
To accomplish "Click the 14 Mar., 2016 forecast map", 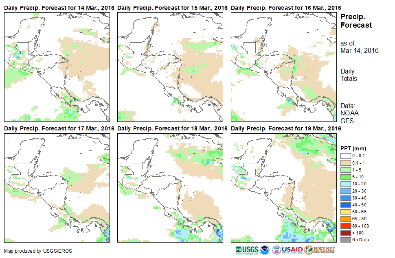I will [x=57, y=67].
